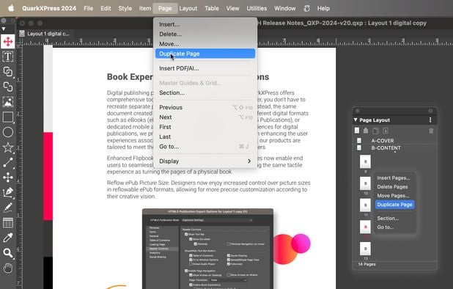Select the Table tool
453x289 pixels.
tap(8, 223)
